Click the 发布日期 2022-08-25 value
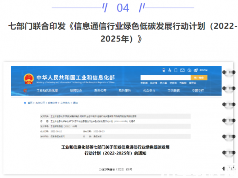 (99, 131)
